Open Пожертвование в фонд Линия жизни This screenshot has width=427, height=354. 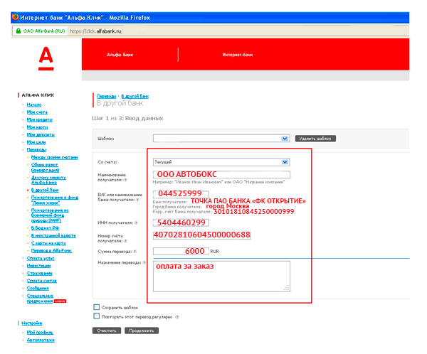pos(55,200)
